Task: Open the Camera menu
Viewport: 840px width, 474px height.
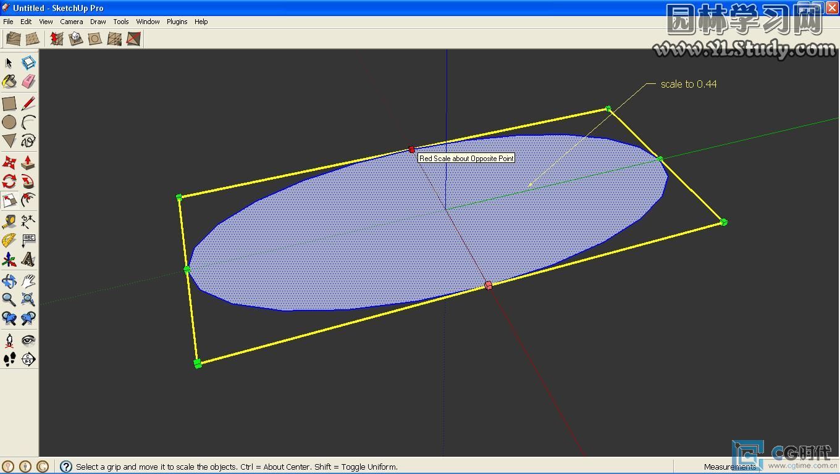Action: [72, 22]
